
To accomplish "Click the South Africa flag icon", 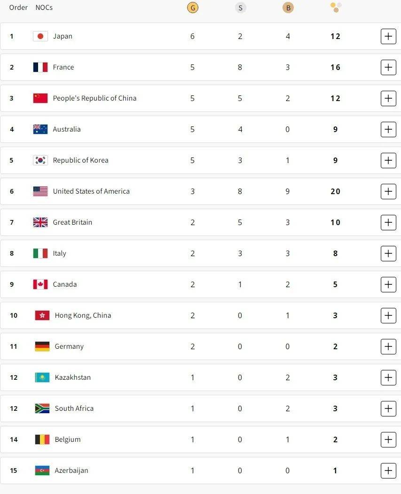I will (42, 408).
